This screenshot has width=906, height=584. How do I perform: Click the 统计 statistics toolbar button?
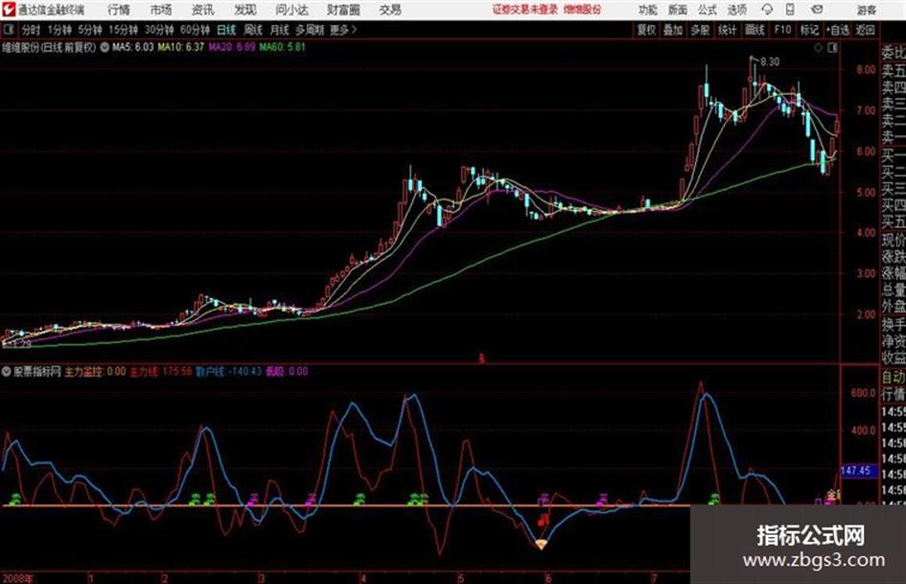click(727, 30)
